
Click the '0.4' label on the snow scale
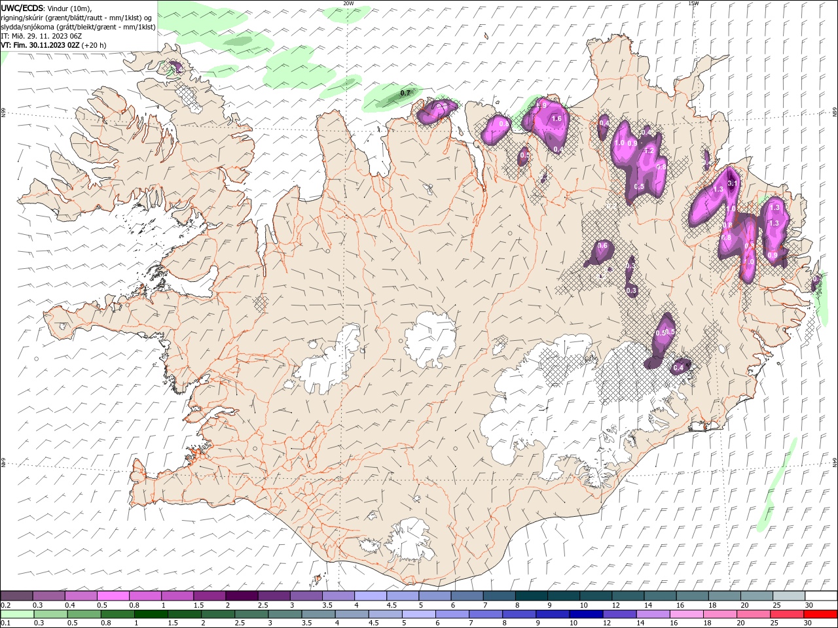pyautogui.click(x=71, y=605)
